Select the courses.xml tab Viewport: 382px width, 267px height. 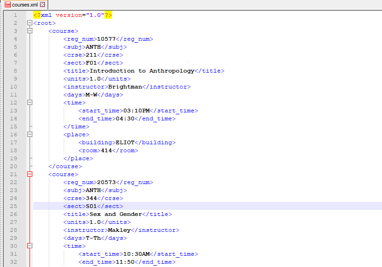click(x=25, y=5)
